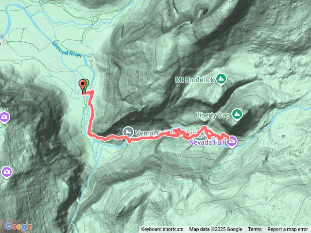The height and width of the screenshot is (233, 311).
Task: Select the purple camera marker near 5200' contour
Action: tap(4, 117)
